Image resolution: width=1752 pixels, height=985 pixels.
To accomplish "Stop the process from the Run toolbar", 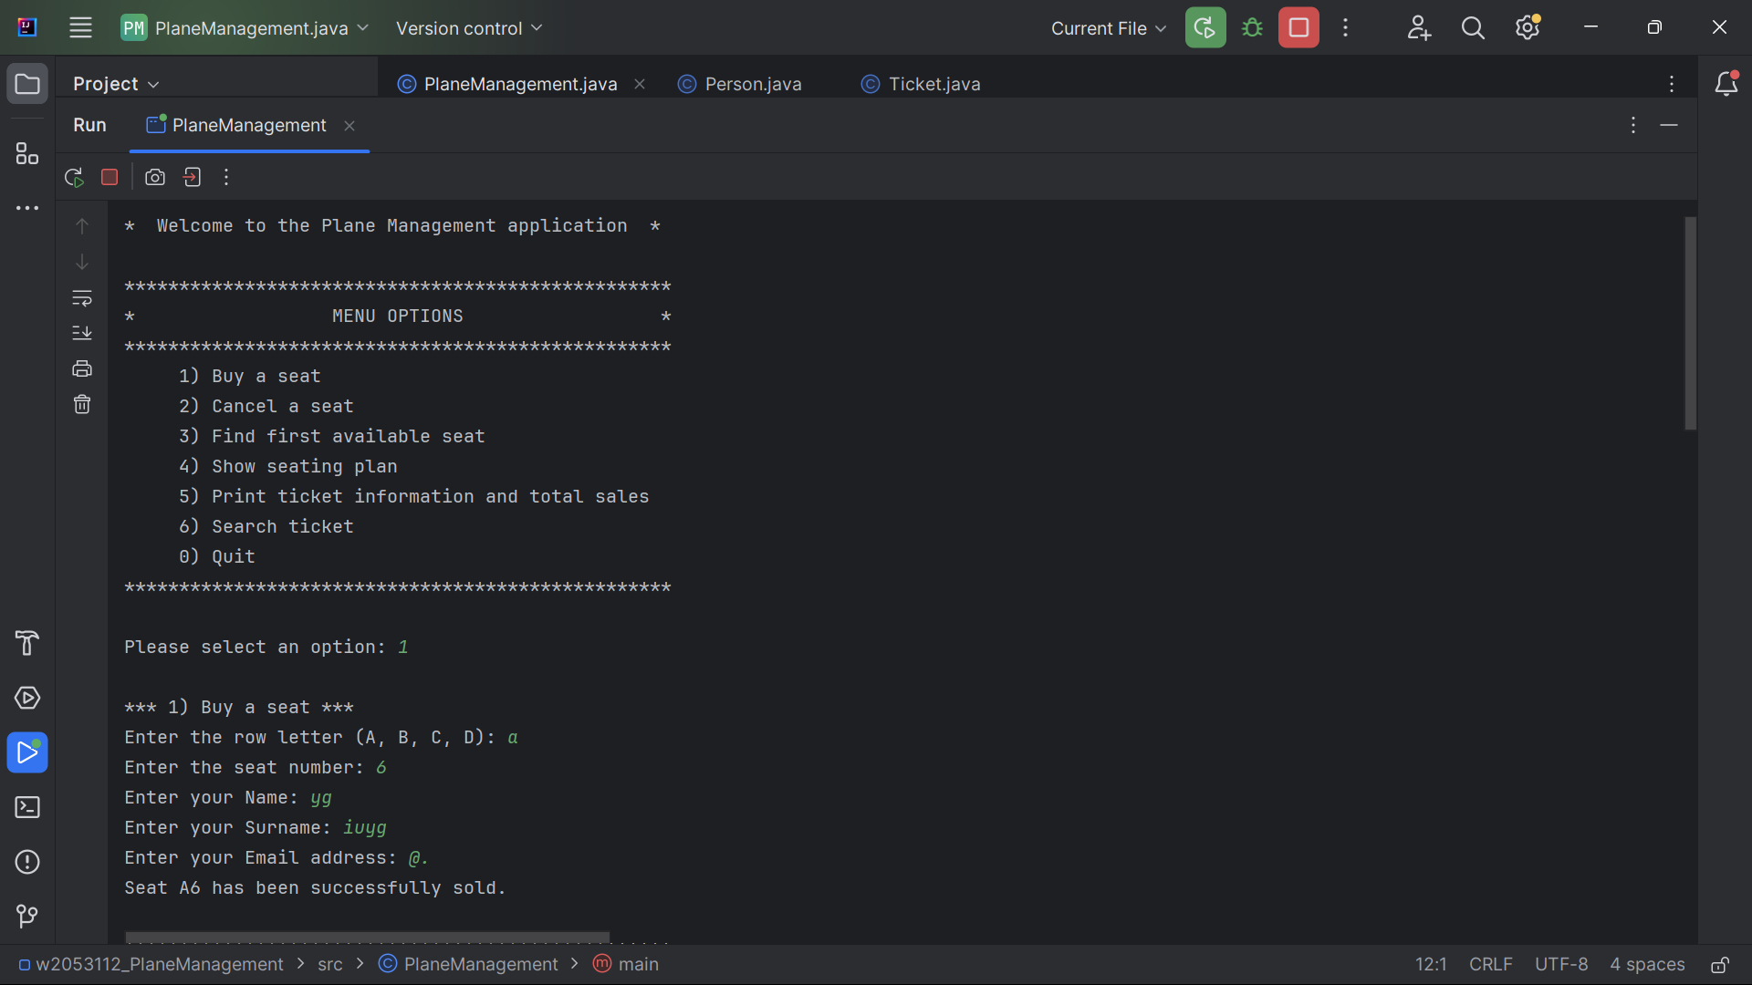I will [x=109, y=177].
